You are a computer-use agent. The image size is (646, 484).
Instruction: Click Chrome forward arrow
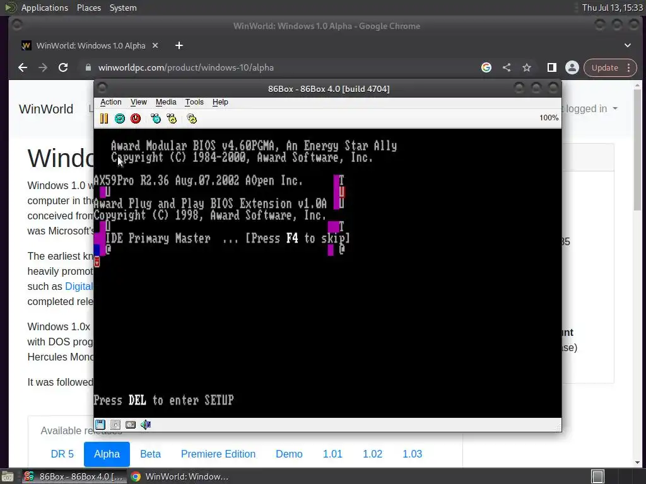click(x=43, y=67)
